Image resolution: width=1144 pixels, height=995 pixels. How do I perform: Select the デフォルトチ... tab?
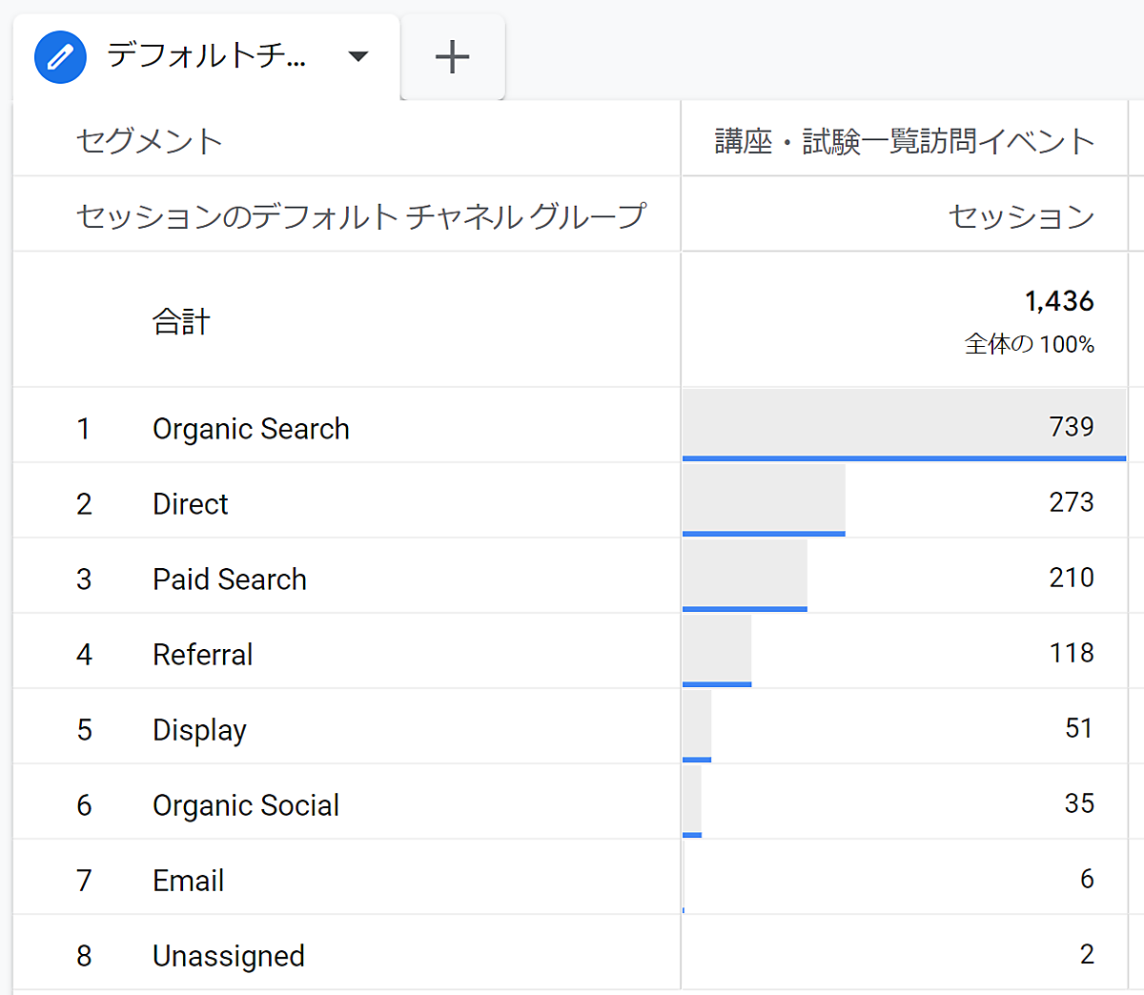coord(207,56)
